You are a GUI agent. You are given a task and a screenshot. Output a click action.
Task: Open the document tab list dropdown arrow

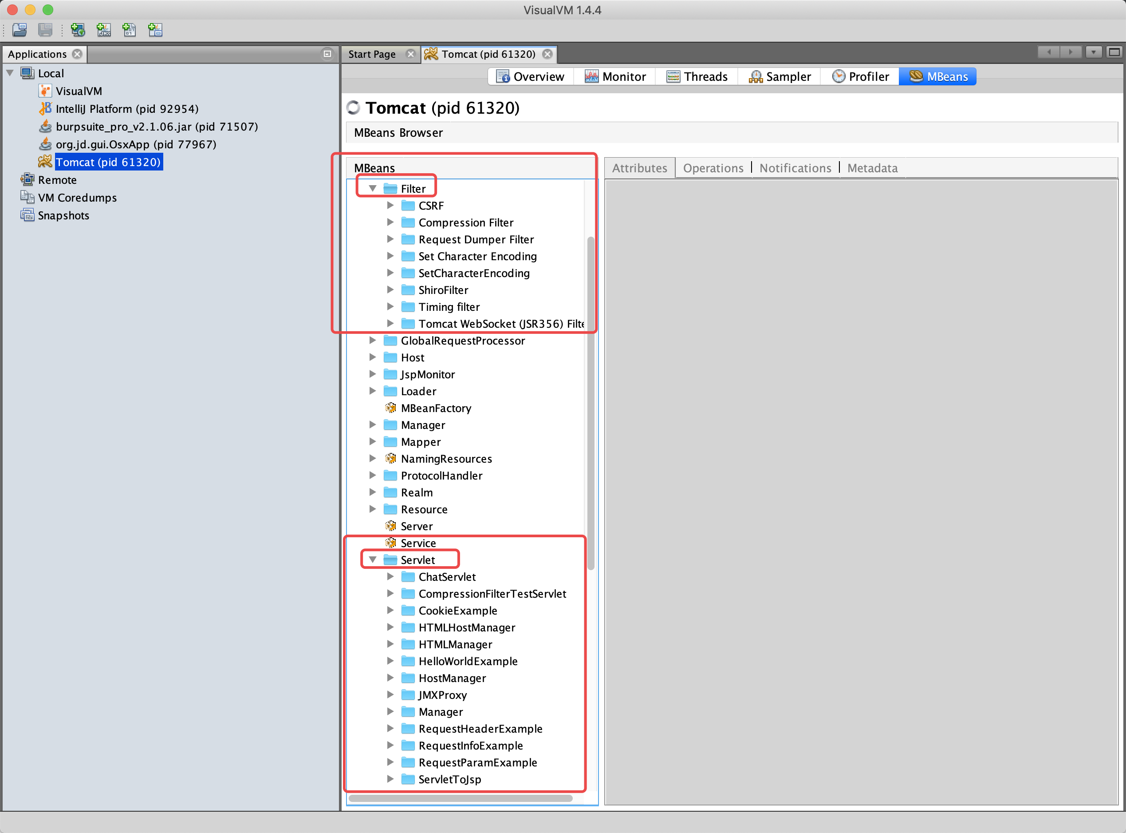[1093, 52]
